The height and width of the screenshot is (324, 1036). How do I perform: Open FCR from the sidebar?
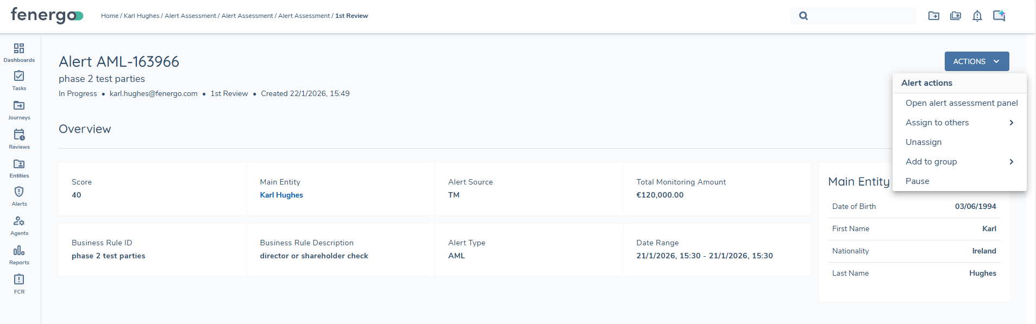coord(19,279)
